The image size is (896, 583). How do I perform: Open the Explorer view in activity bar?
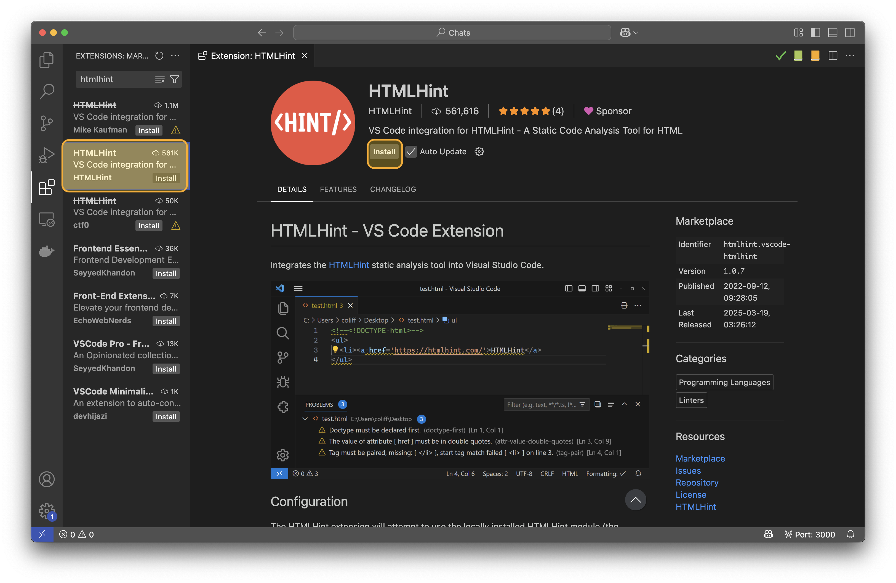click(x=47, y=60)
